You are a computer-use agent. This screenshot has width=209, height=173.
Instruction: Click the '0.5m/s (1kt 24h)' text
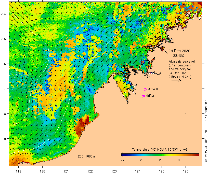[x=180, y=77]
